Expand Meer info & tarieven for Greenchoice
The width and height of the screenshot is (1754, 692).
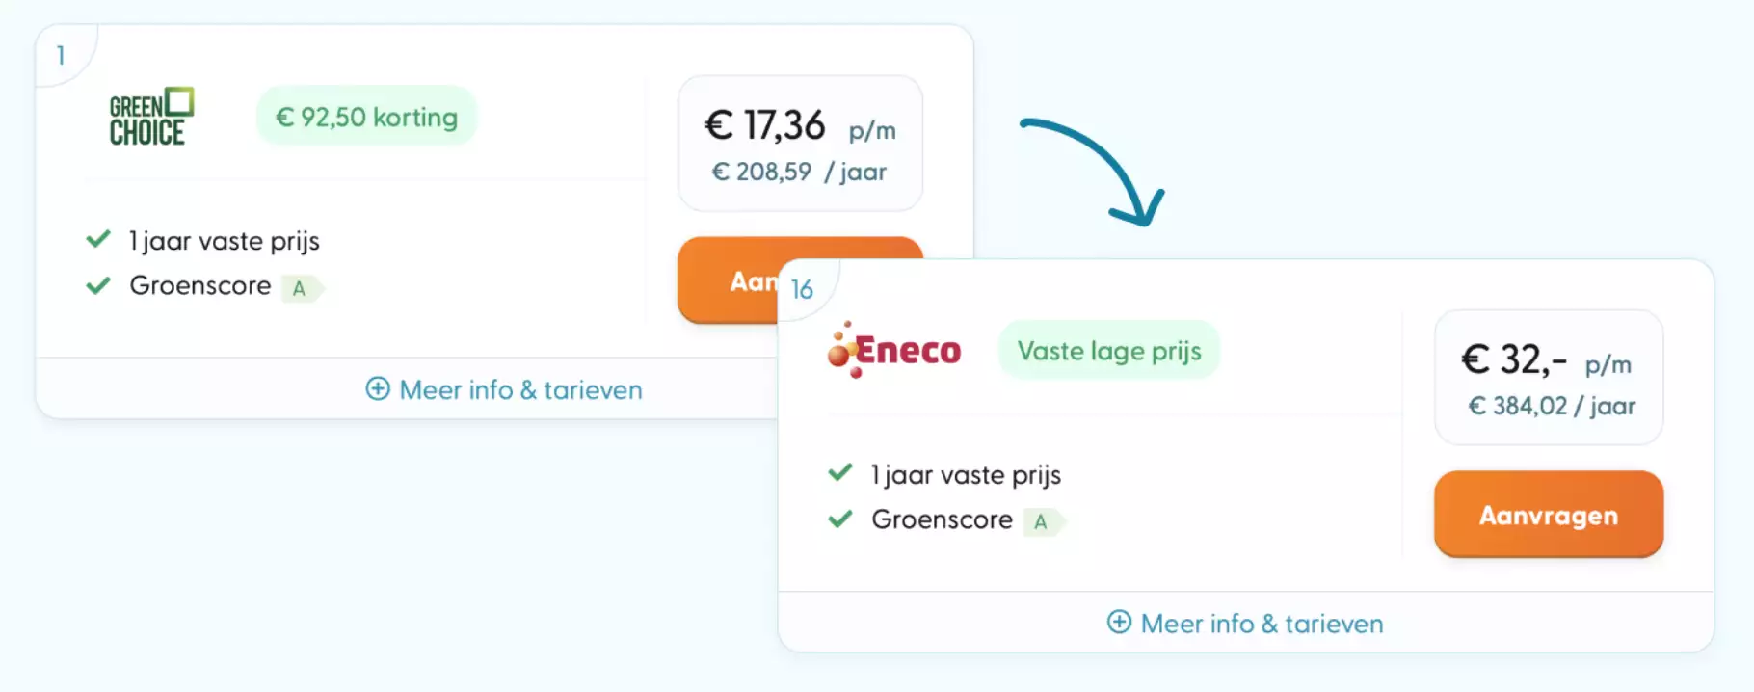[504, 389]
